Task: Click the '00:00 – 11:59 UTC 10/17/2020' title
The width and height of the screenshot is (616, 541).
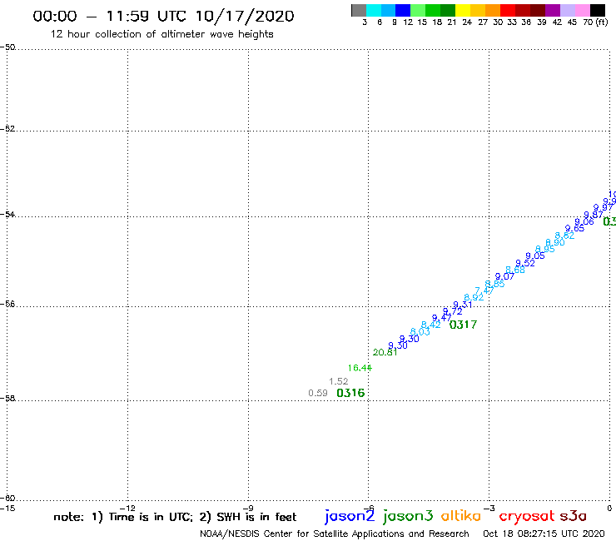Action: coord(163,16)
